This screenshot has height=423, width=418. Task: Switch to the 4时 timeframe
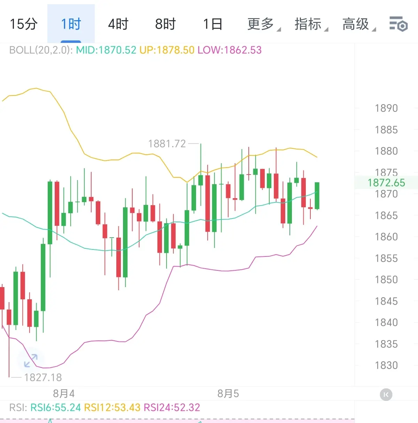click(x=118, y=24)
